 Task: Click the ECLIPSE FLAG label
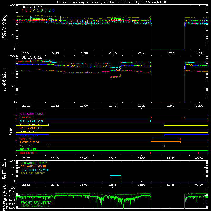click(x=29, y=135)
